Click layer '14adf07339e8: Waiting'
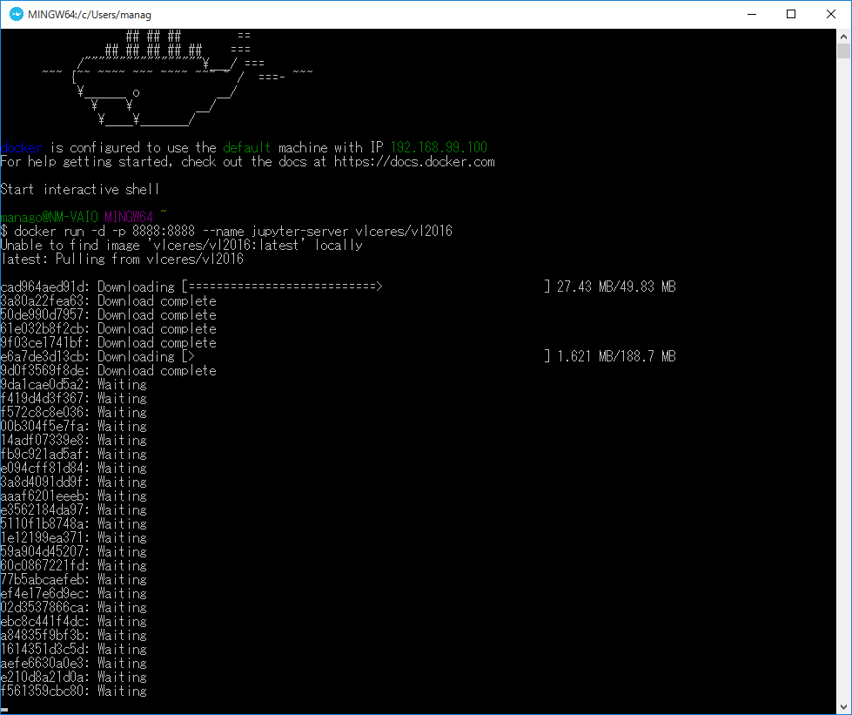The width and height of the screenshot is (852, 715). tap(74, 440)
